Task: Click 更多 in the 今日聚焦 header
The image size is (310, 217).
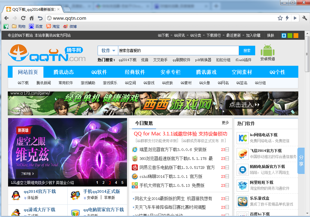Action: (x=225, y=123)
